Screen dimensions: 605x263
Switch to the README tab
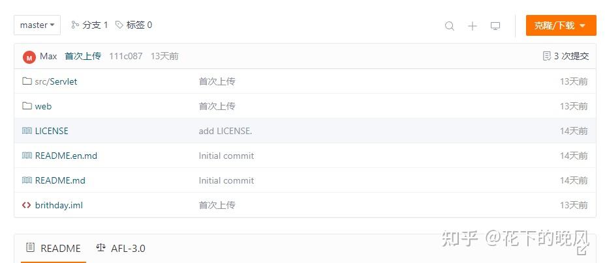click(x=54, y=248)
